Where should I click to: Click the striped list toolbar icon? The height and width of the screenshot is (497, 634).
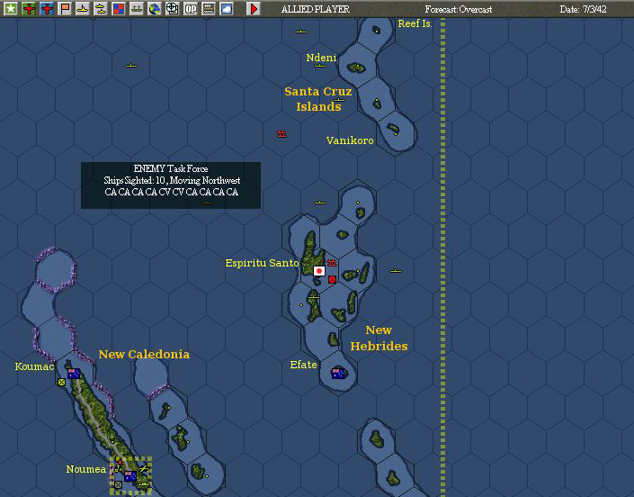[x=209, y=8]
